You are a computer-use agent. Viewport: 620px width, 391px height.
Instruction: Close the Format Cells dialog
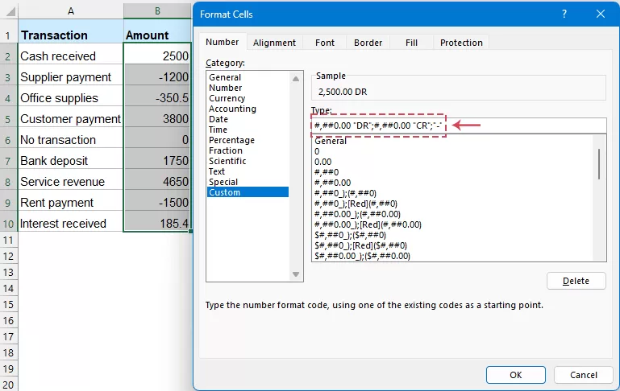601,14
